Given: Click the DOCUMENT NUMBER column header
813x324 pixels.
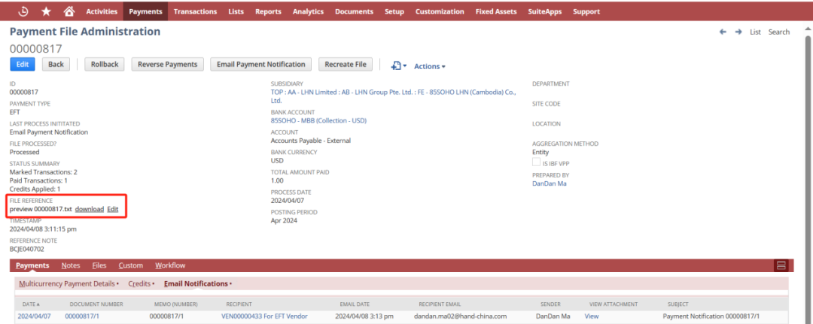Looking at the screenshot, I should click(x=96, y=304).
